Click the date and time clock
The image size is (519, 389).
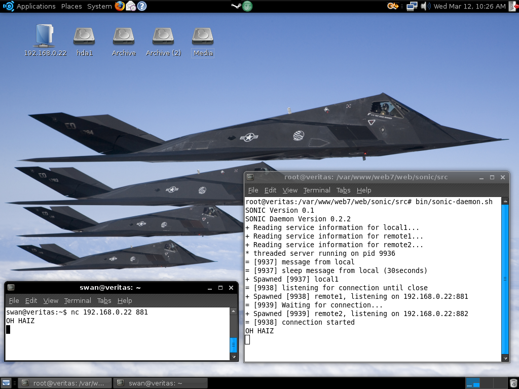pyautogui.click(x=469, y=6)
